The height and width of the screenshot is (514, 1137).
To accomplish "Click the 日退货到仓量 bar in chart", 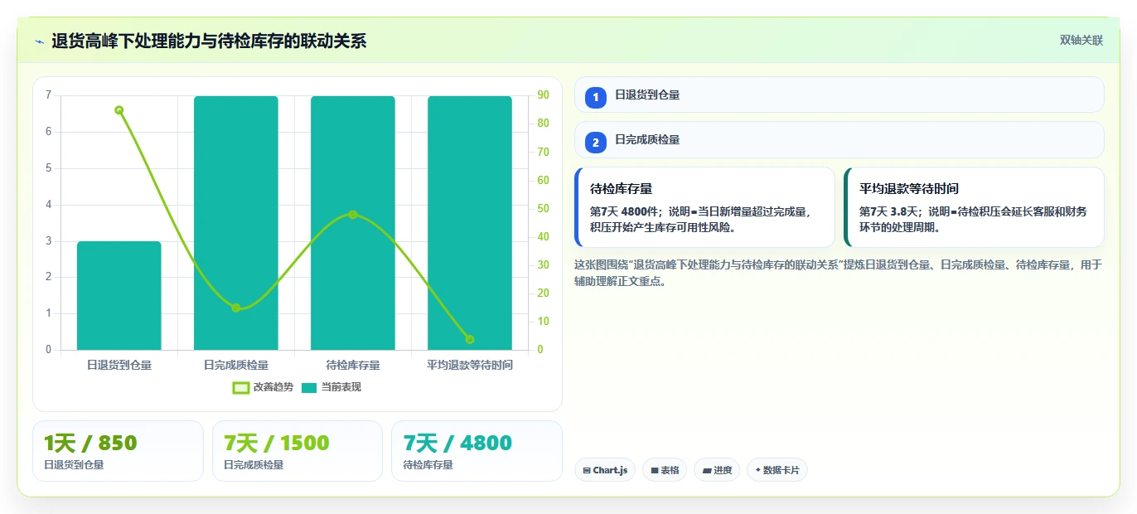I will 119,296.
